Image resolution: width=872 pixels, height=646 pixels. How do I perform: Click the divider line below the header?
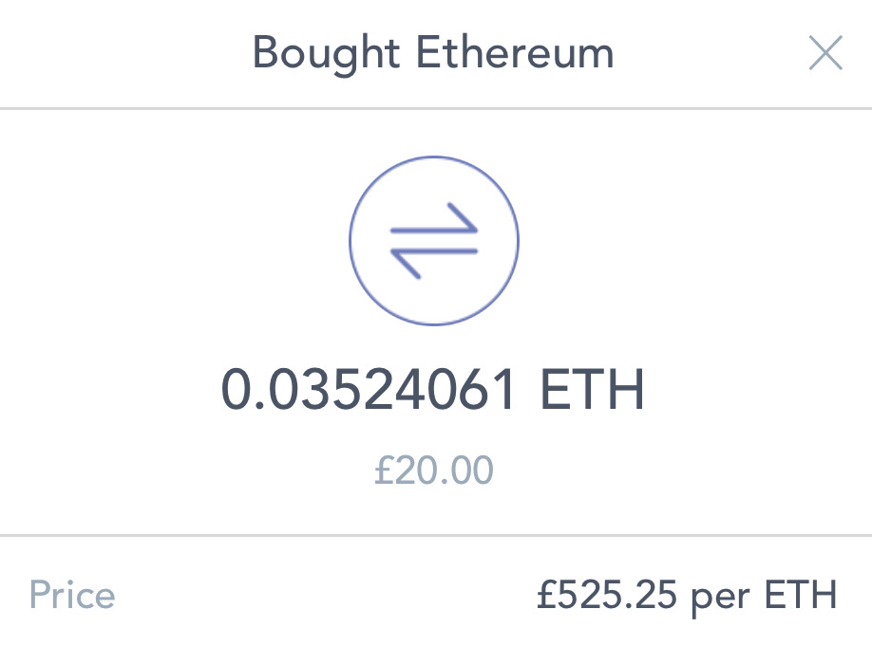pos(436,109)
